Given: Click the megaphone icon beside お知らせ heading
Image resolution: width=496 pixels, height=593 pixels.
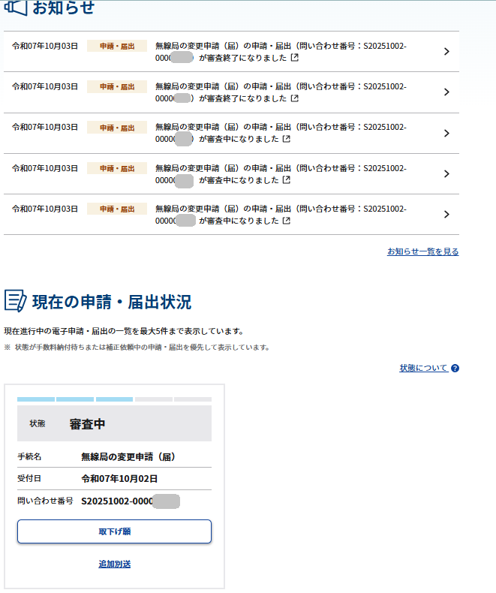Looking at the screenshot, I should pos(15,8).
